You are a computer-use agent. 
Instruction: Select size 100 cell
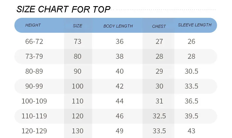78,86
